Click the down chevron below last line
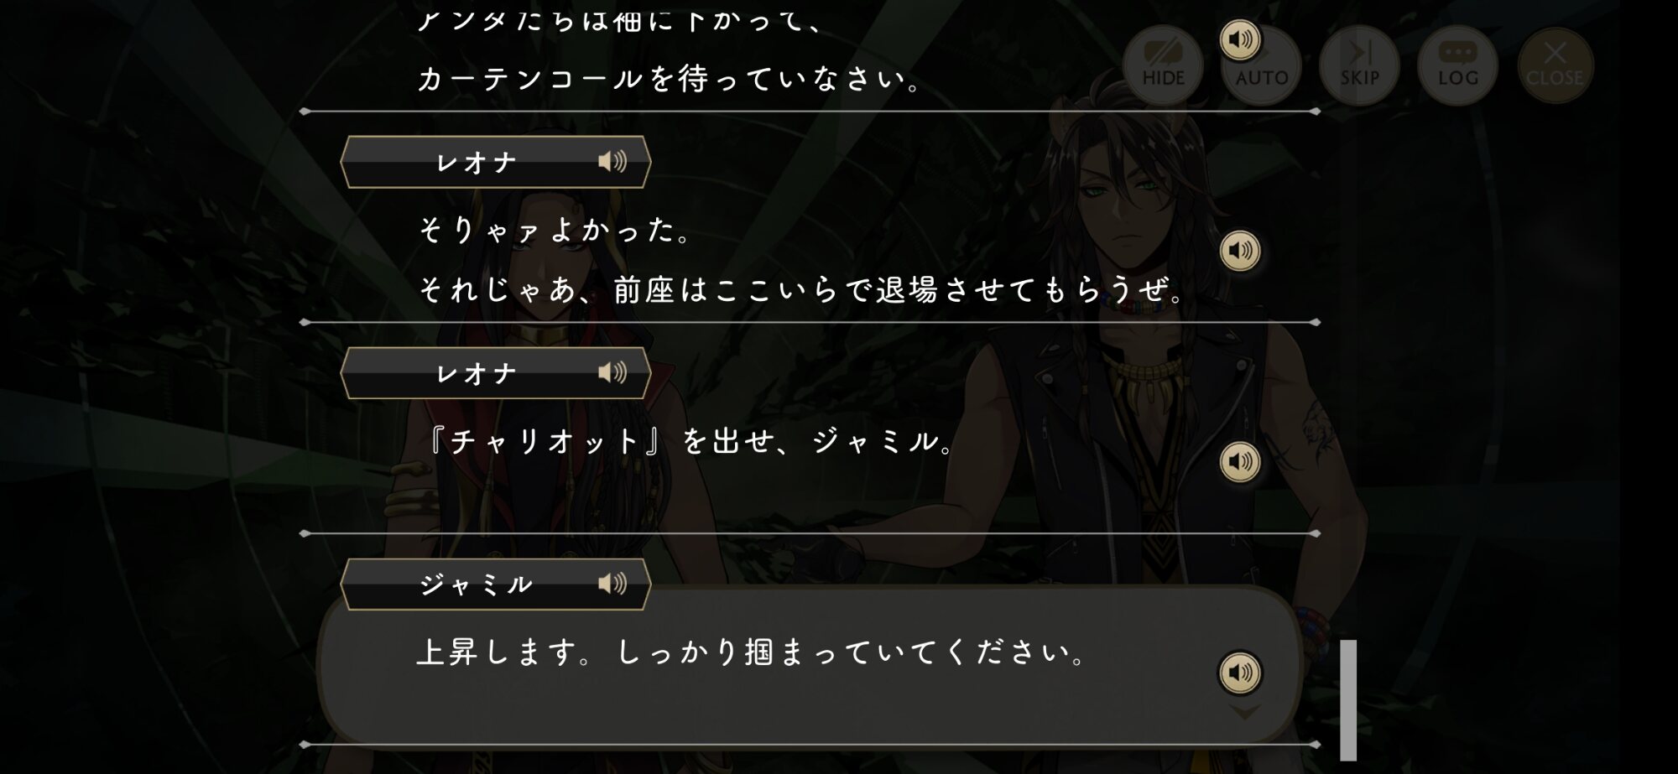This screenshot has width=1678, height=774. click(x=1244, y=712)
